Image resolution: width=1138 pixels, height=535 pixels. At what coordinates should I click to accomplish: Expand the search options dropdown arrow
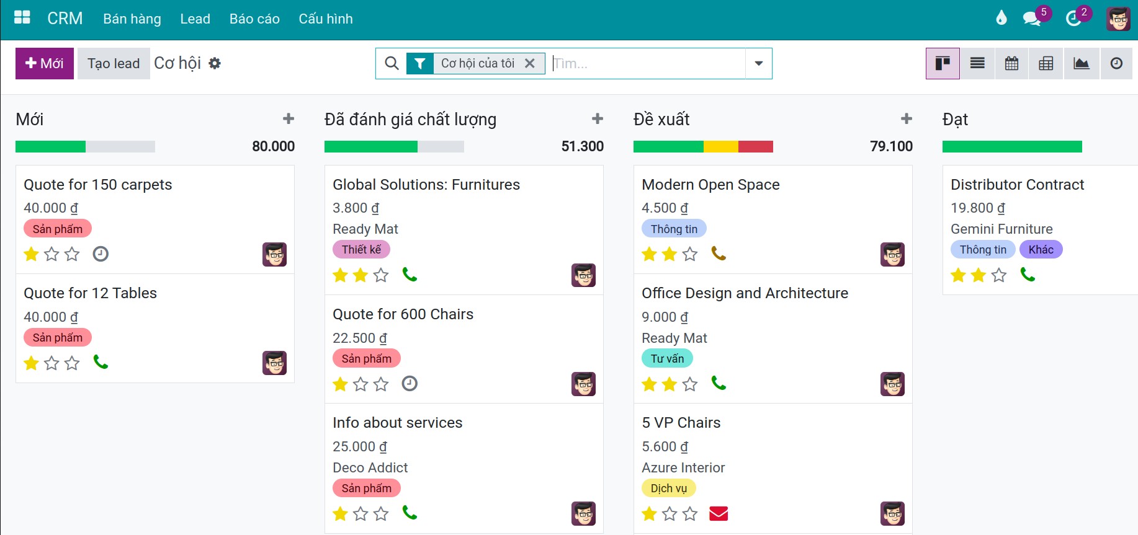coord(758,63)
